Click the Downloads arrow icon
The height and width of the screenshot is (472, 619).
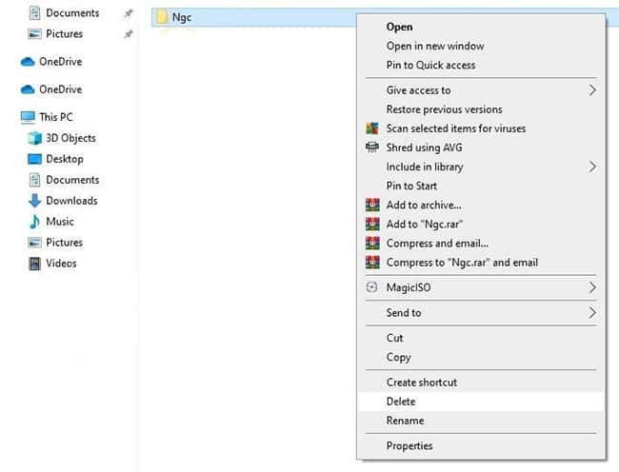tap(34, 200)
